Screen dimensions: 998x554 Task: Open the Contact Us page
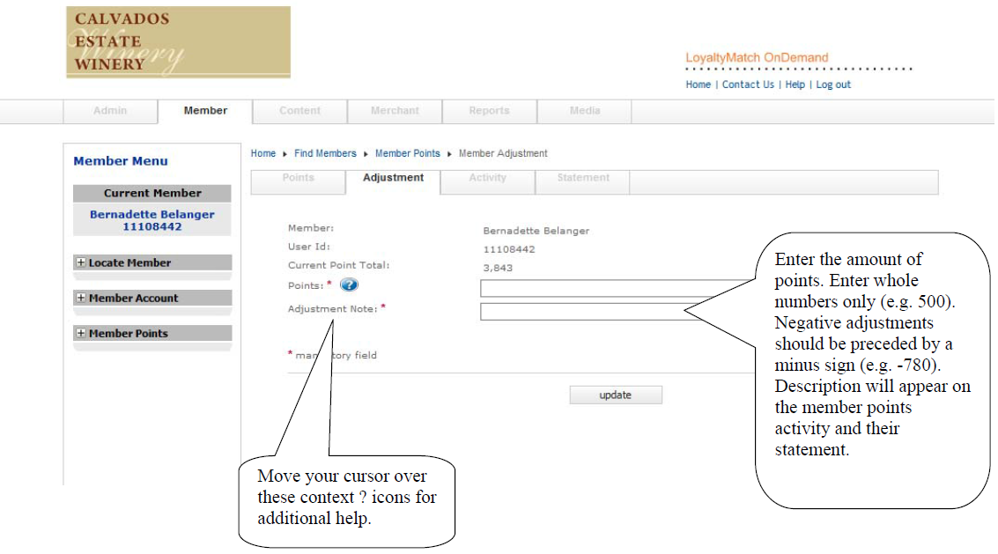tap(748, 84)
